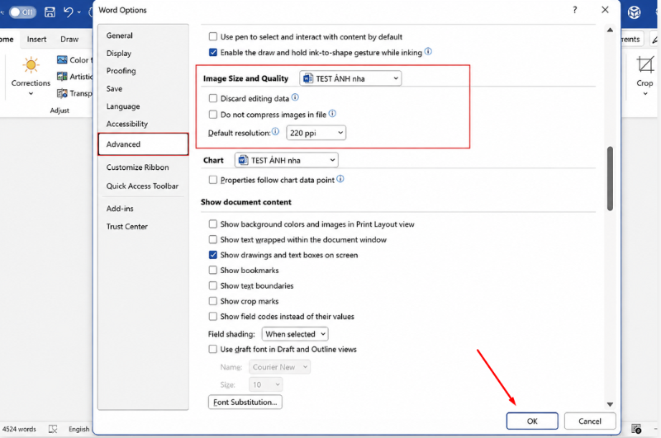This screenshot has height=438, width=661.
Task: Open Chart document dropdown TEST ẢNH nha
Action: 286,160
